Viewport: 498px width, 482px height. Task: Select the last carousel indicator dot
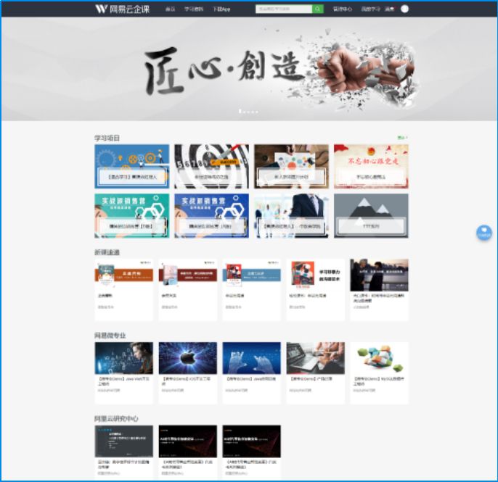pyautogui.click(x=256, y=112)
